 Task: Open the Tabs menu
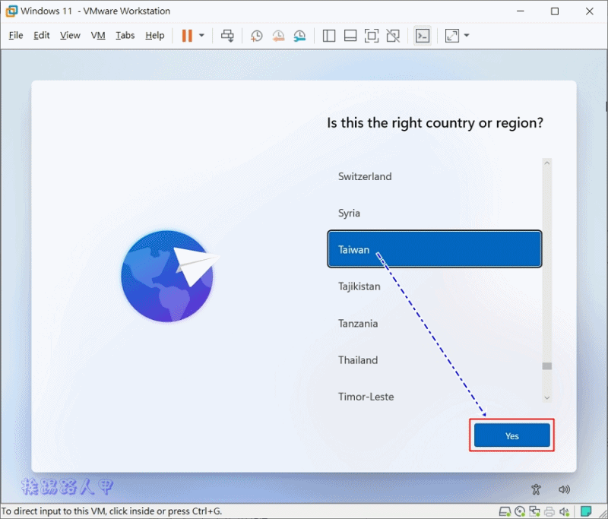(125, 36)
